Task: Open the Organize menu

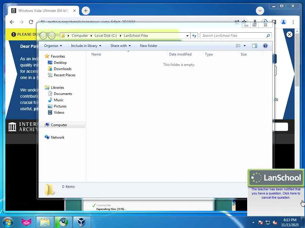Action: click(53, 46)
